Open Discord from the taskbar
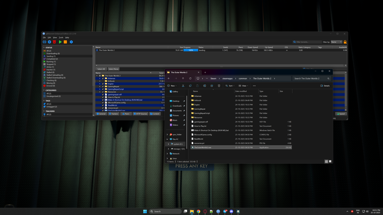 (x=231, y=211)
